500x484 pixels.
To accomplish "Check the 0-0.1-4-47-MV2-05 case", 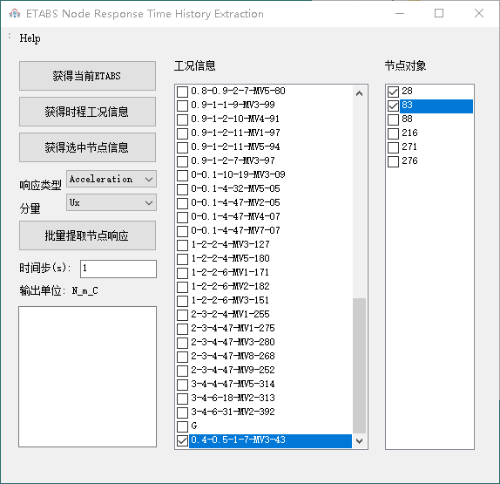I will point(182,203).
